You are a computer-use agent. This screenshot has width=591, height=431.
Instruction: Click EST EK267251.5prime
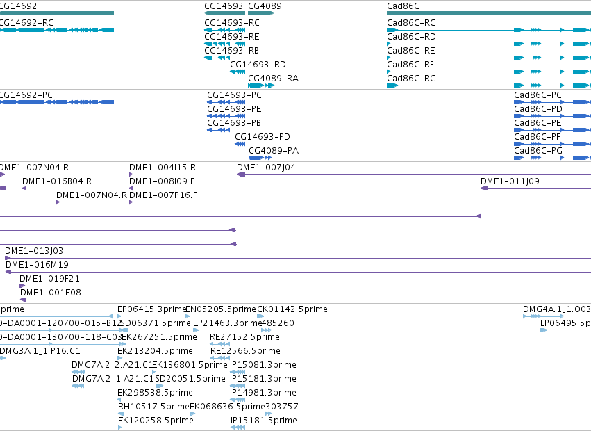[x=122, y=344]
